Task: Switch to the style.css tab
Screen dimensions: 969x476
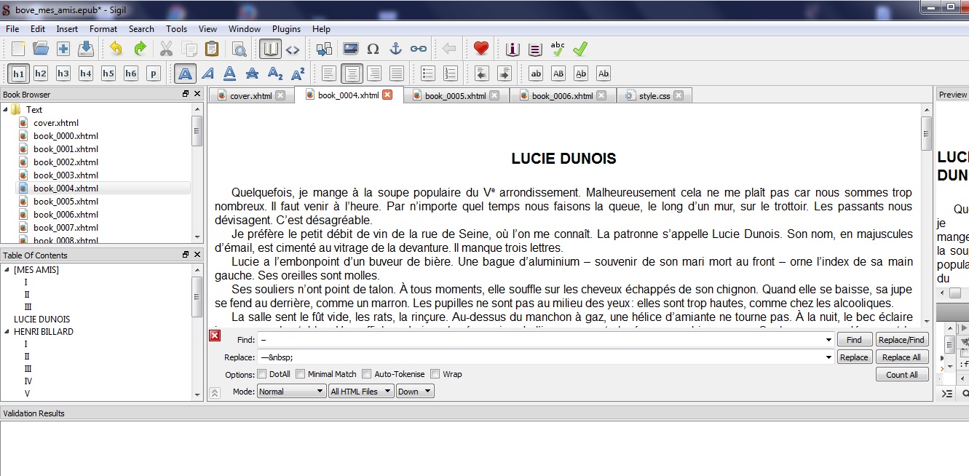Action: click(x=654, y=96)
